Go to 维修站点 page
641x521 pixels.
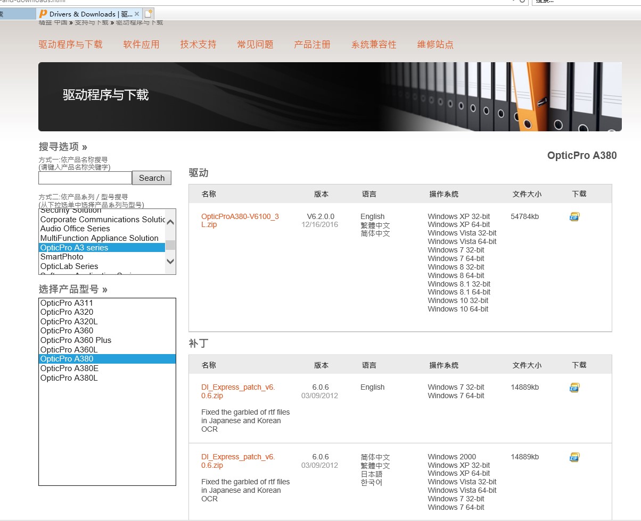[x=435, y=45]
